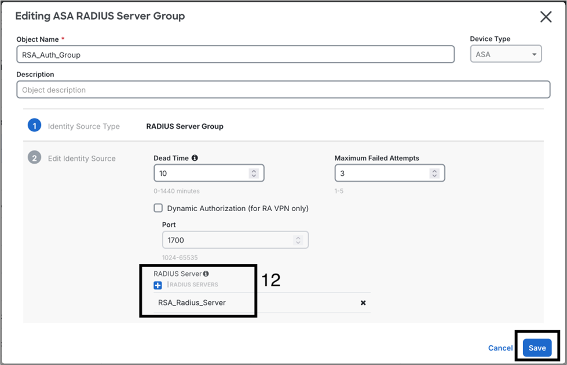This screenshot has height=365, width=567.
Task: Focus the Object Name text field
Action: (235, 54)
